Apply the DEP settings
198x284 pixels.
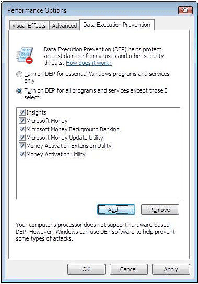click(171, 269)
